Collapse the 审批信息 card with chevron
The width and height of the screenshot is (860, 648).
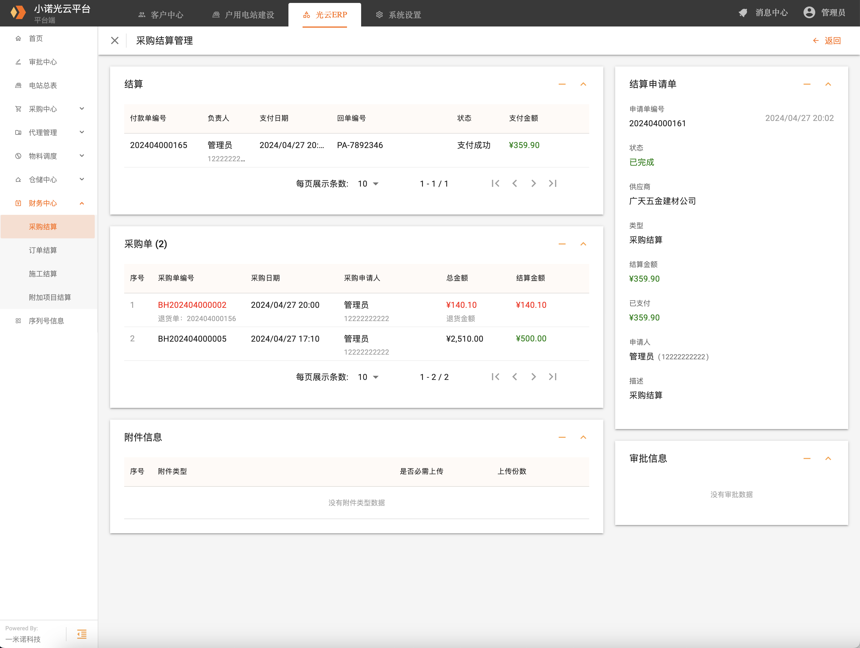tap(828, 459)
